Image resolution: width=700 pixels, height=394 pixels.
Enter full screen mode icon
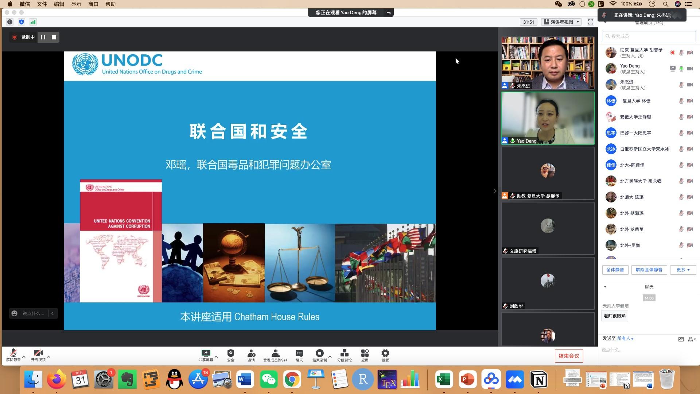pyautogui.click(x=590, y=22)
